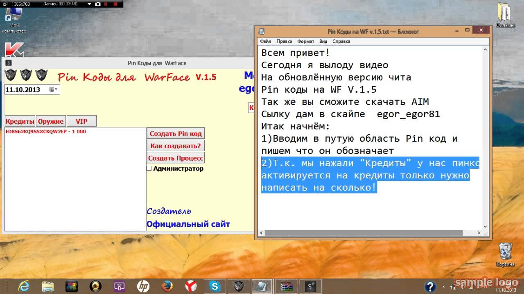Open the purple screen icon on taskbar
Viewport: 524px width, 294px height.
pyautogui.click(x=120, y=286)
